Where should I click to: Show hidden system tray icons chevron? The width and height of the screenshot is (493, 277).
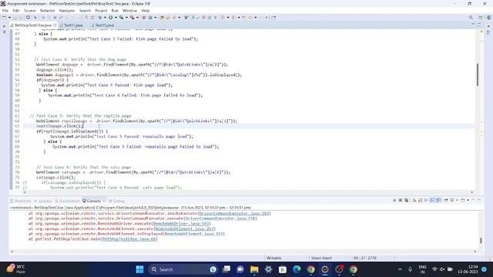[400, 269]
